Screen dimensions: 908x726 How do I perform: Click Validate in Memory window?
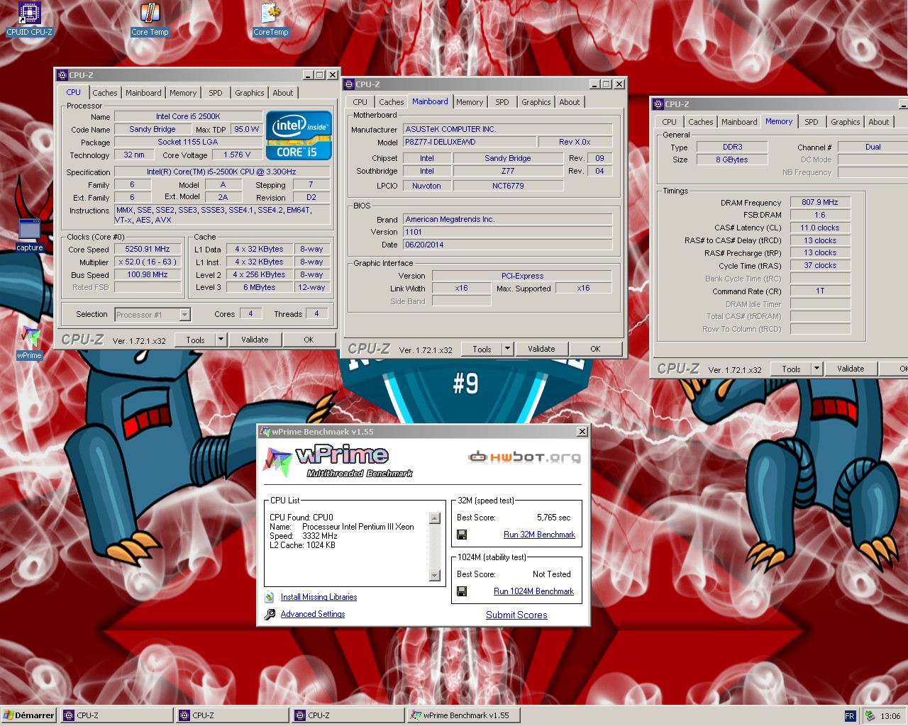851,369
